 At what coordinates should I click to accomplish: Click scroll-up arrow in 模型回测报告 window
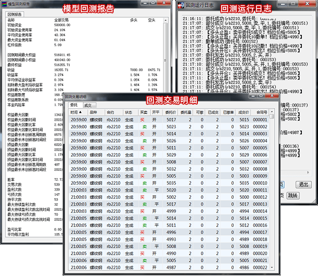(x=166, y=20)
